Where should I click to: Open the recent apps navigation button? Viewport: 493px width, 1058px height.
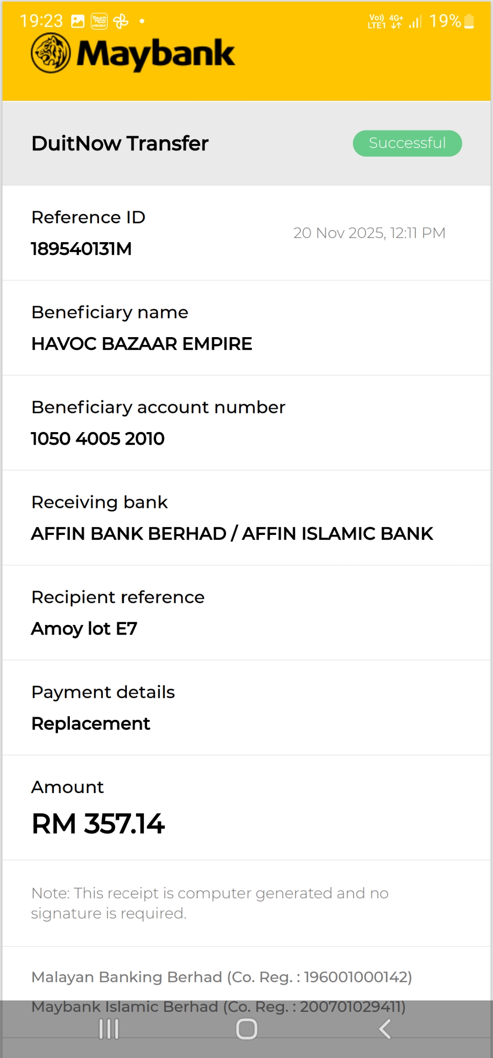click(109, 1029)
